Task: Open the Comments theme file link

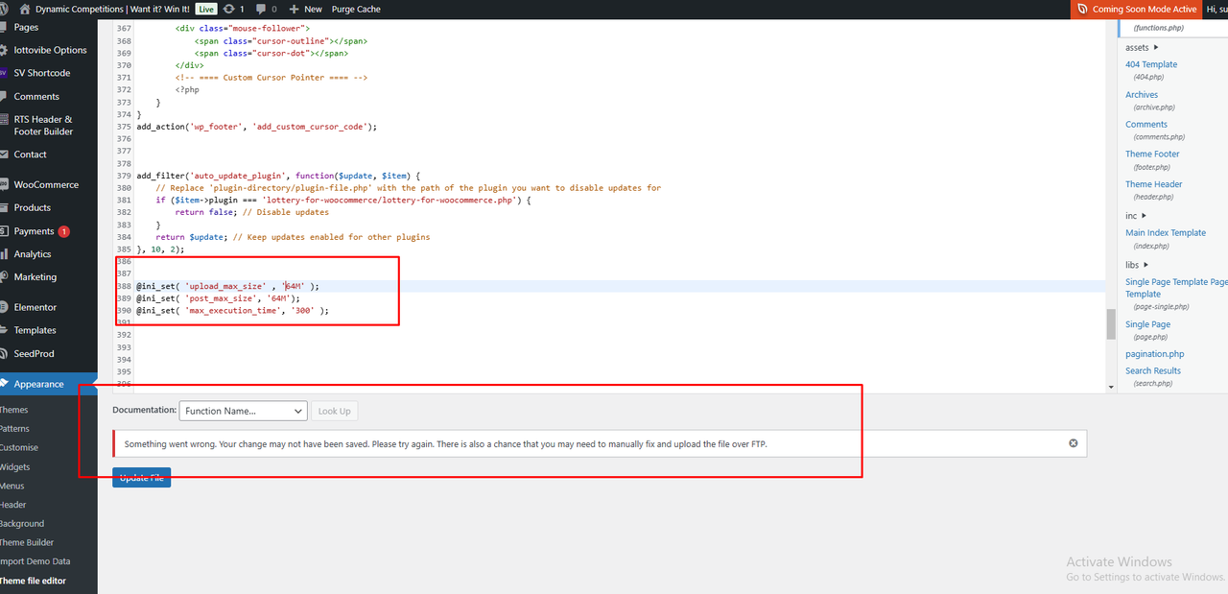Action: [1146, 125]
